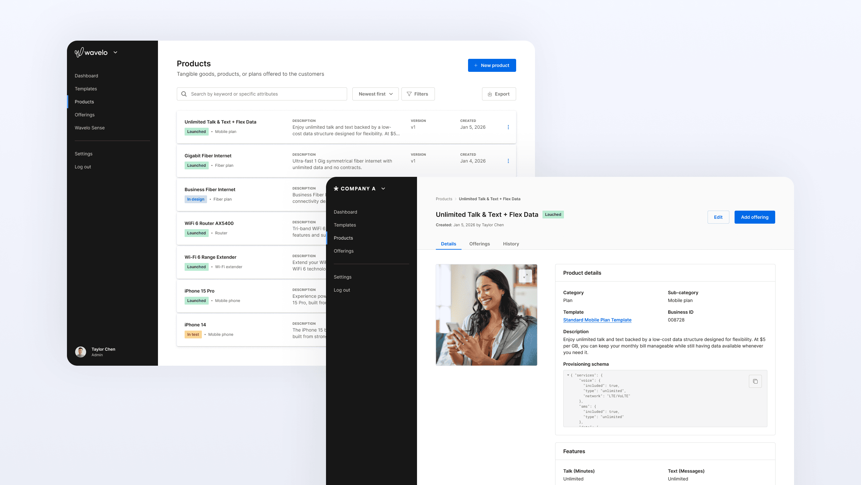This screenshot has width=861, height=485.
Task: Click the copy icon in provisioning schema
Action: point(755,381)
